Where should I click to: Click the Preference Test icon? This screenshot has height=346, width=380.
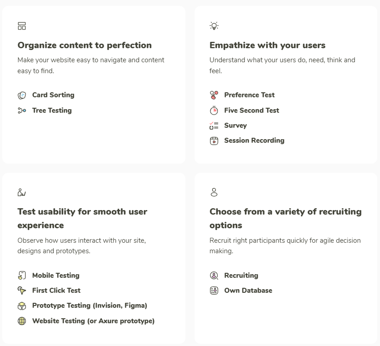pyautogui.click(x=214, y=95)
